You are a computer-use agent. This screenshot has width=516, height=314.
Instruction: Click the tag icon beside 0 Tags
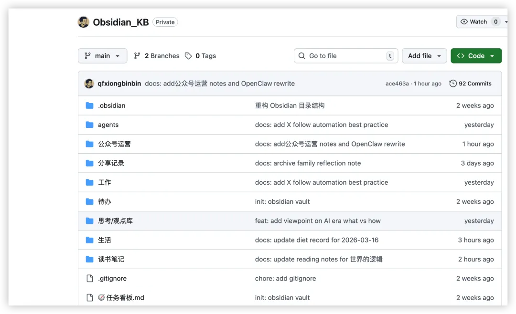[188, 56]
